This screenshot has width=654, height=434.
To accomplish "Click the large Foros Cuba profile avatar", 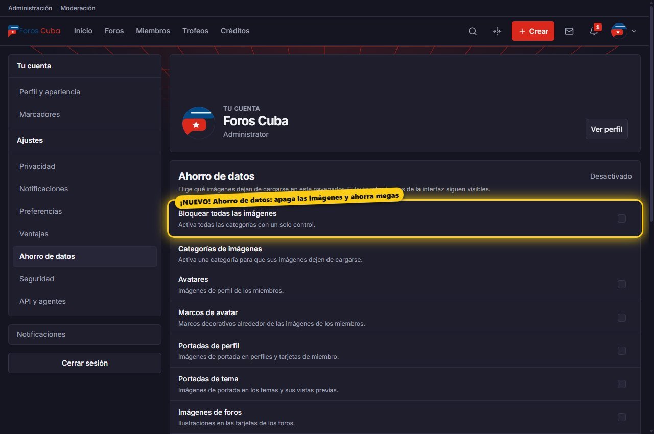I will point(199,123).
